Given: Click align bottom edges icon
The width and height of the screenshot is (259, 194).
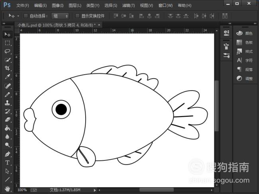Looking at the screenshot, I should (131, 16).
